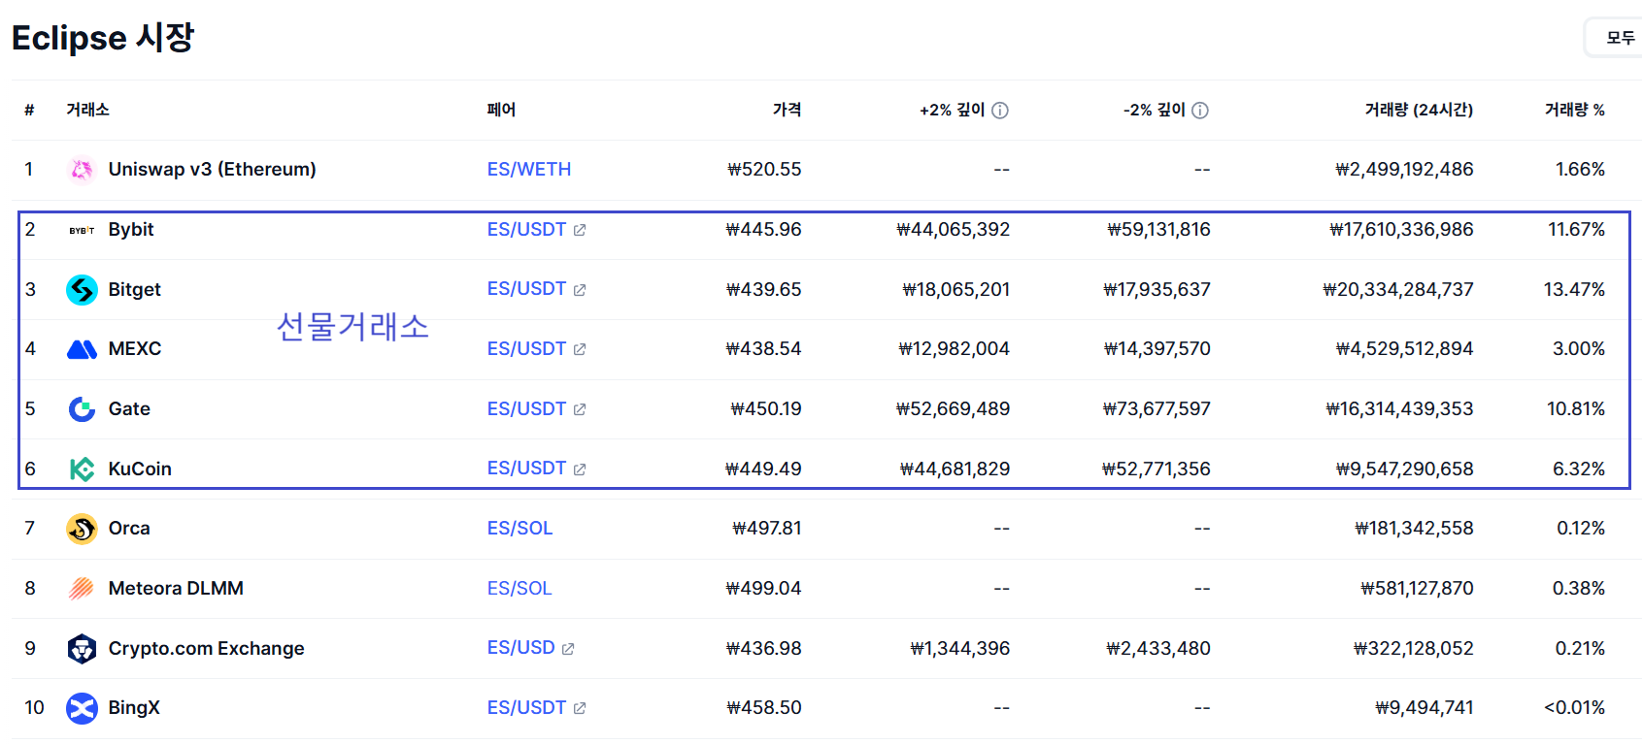
Task: Open external link icon for Bybit ES/USDT
Action: point(580,230)
